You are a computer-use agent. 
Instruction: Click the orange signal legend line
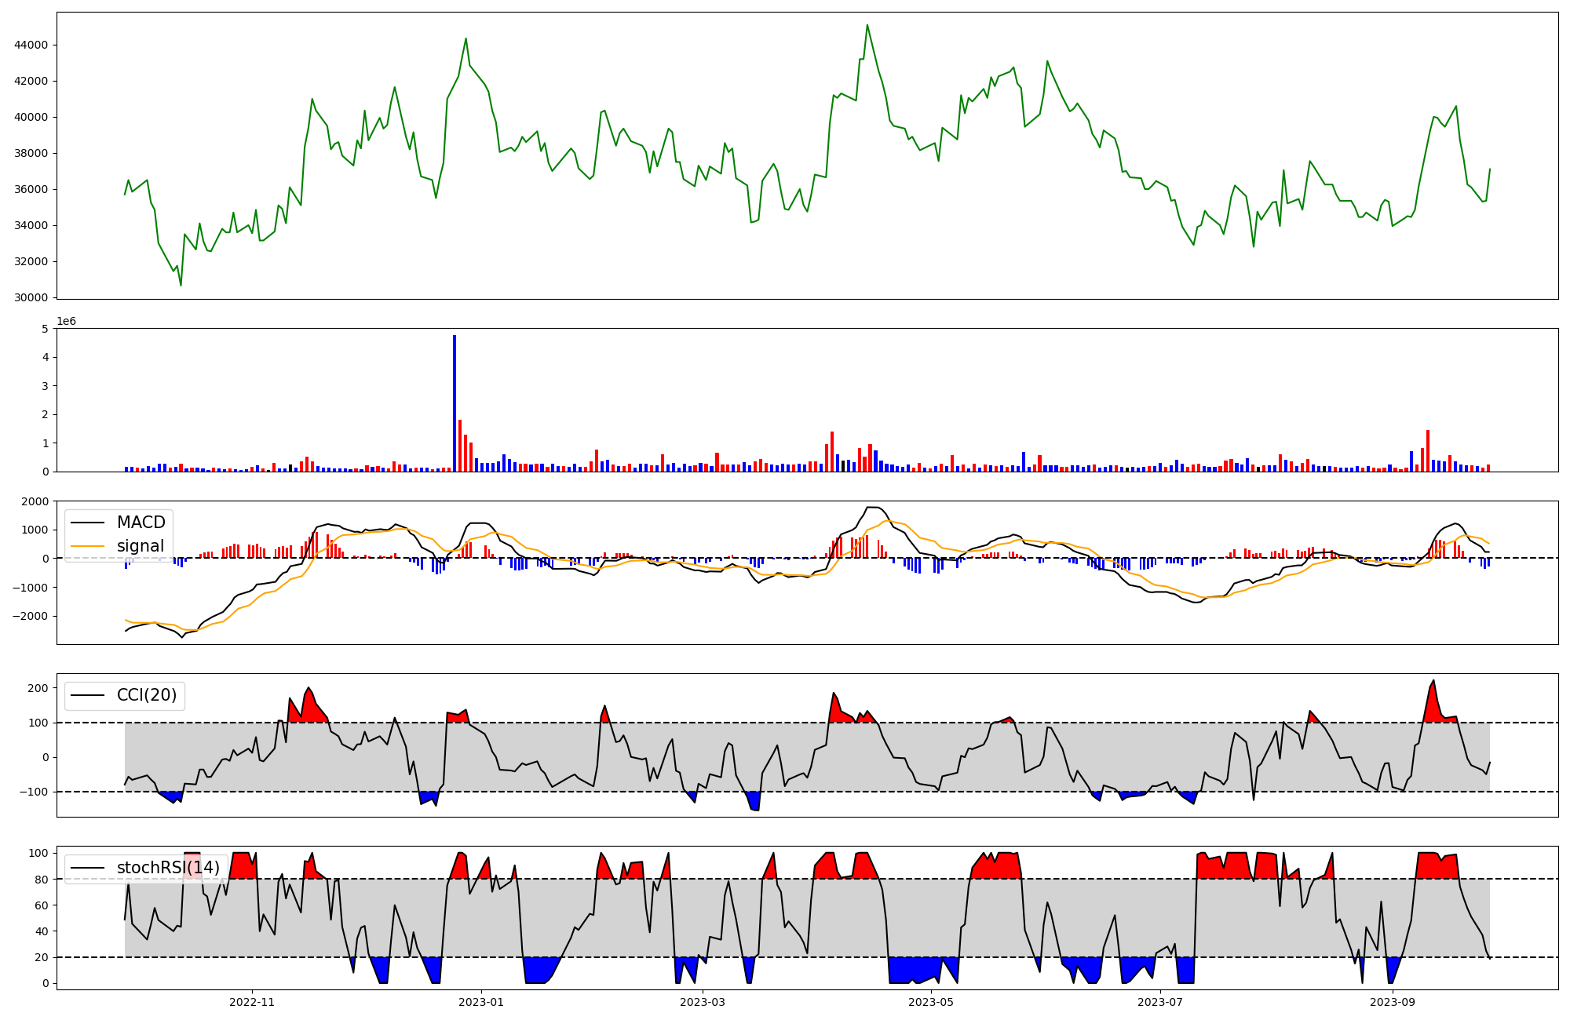(88, 546)
